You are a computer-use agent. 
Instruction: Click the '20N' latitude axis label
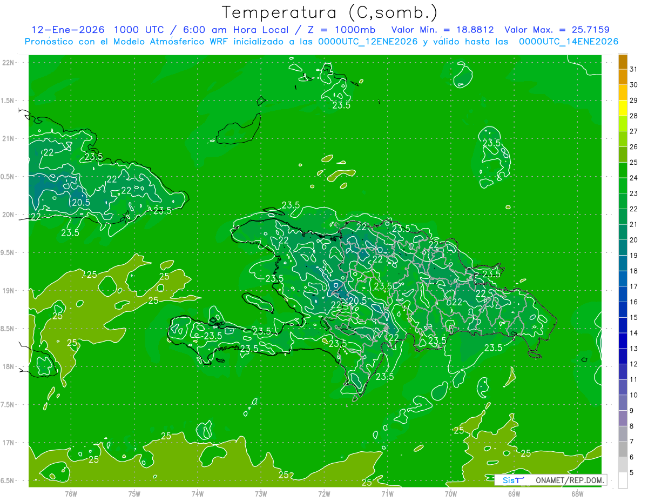coord(7,215)
